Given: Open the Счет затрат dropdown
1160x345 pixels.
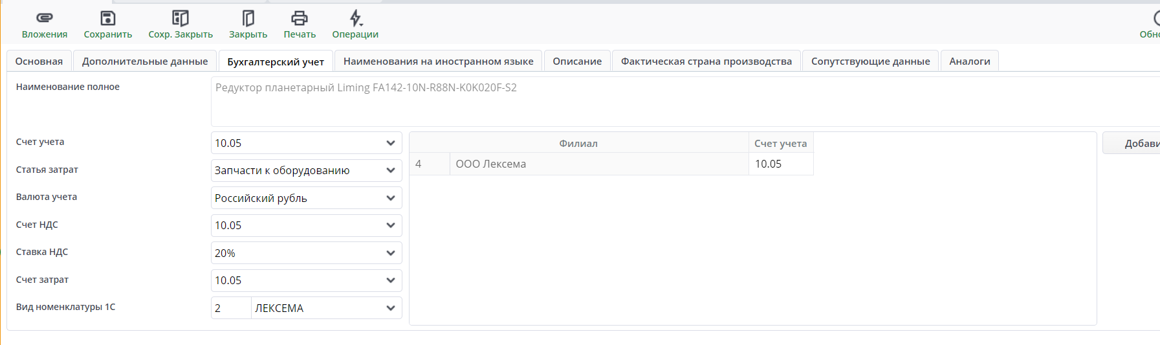Looking at the screenshot, I should click(390, 280).
